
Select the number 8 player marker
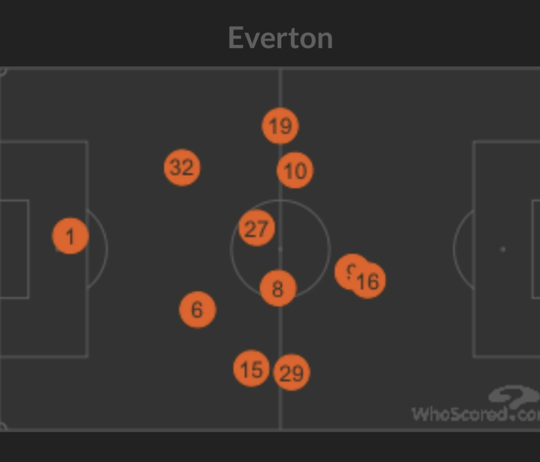[x=277, y=288]
